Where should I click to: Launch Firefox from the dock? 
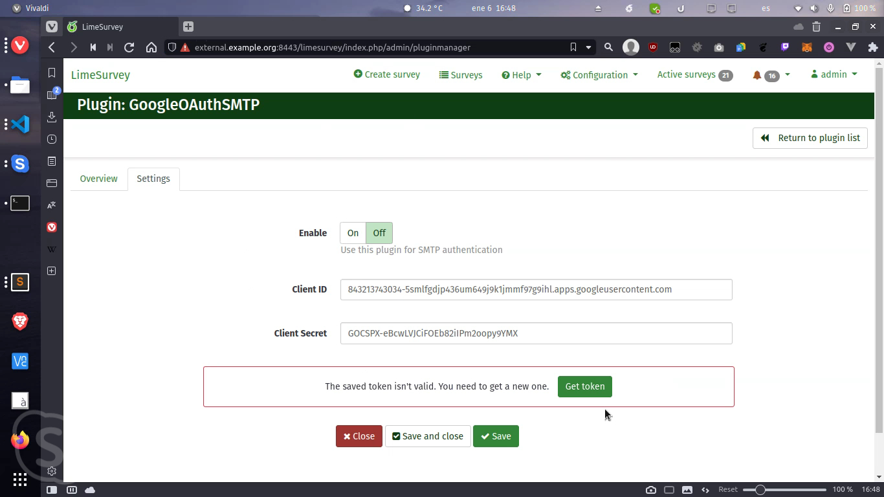pyautogui.click(x=20, y=440)
